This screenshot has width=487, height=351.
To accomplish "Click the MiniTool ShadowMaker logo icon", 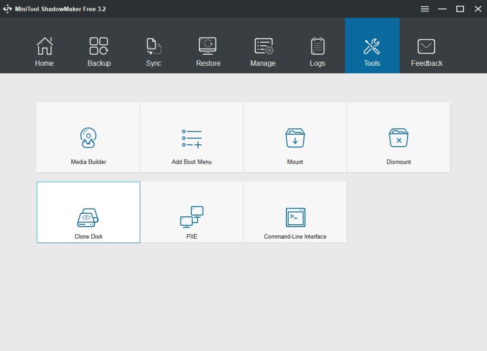I will [x=8, y=9].
